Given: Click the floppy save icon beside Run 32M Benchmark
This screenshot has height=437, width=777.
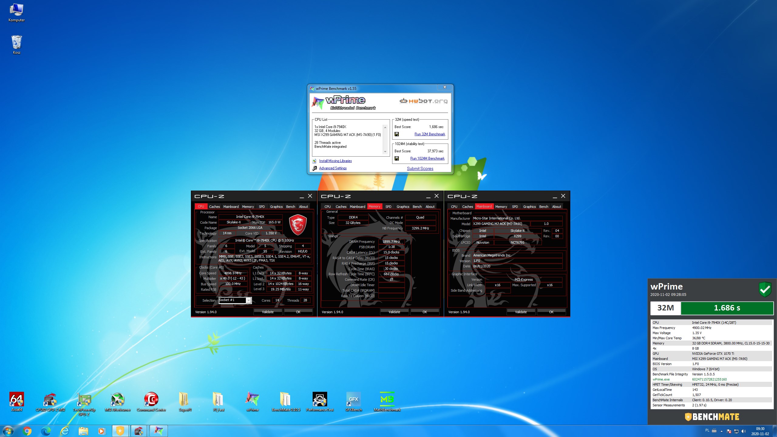Looking at the screenshot, I should point(396,134).
